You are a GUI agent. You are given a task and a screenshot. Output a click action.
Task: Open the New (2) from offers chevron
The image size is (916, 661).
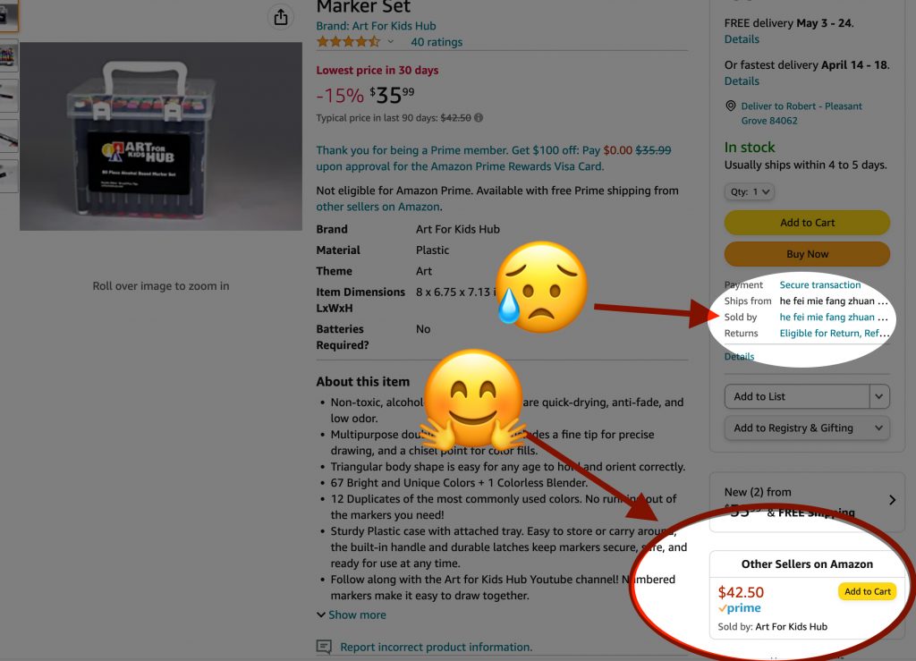tap(892, 500)
